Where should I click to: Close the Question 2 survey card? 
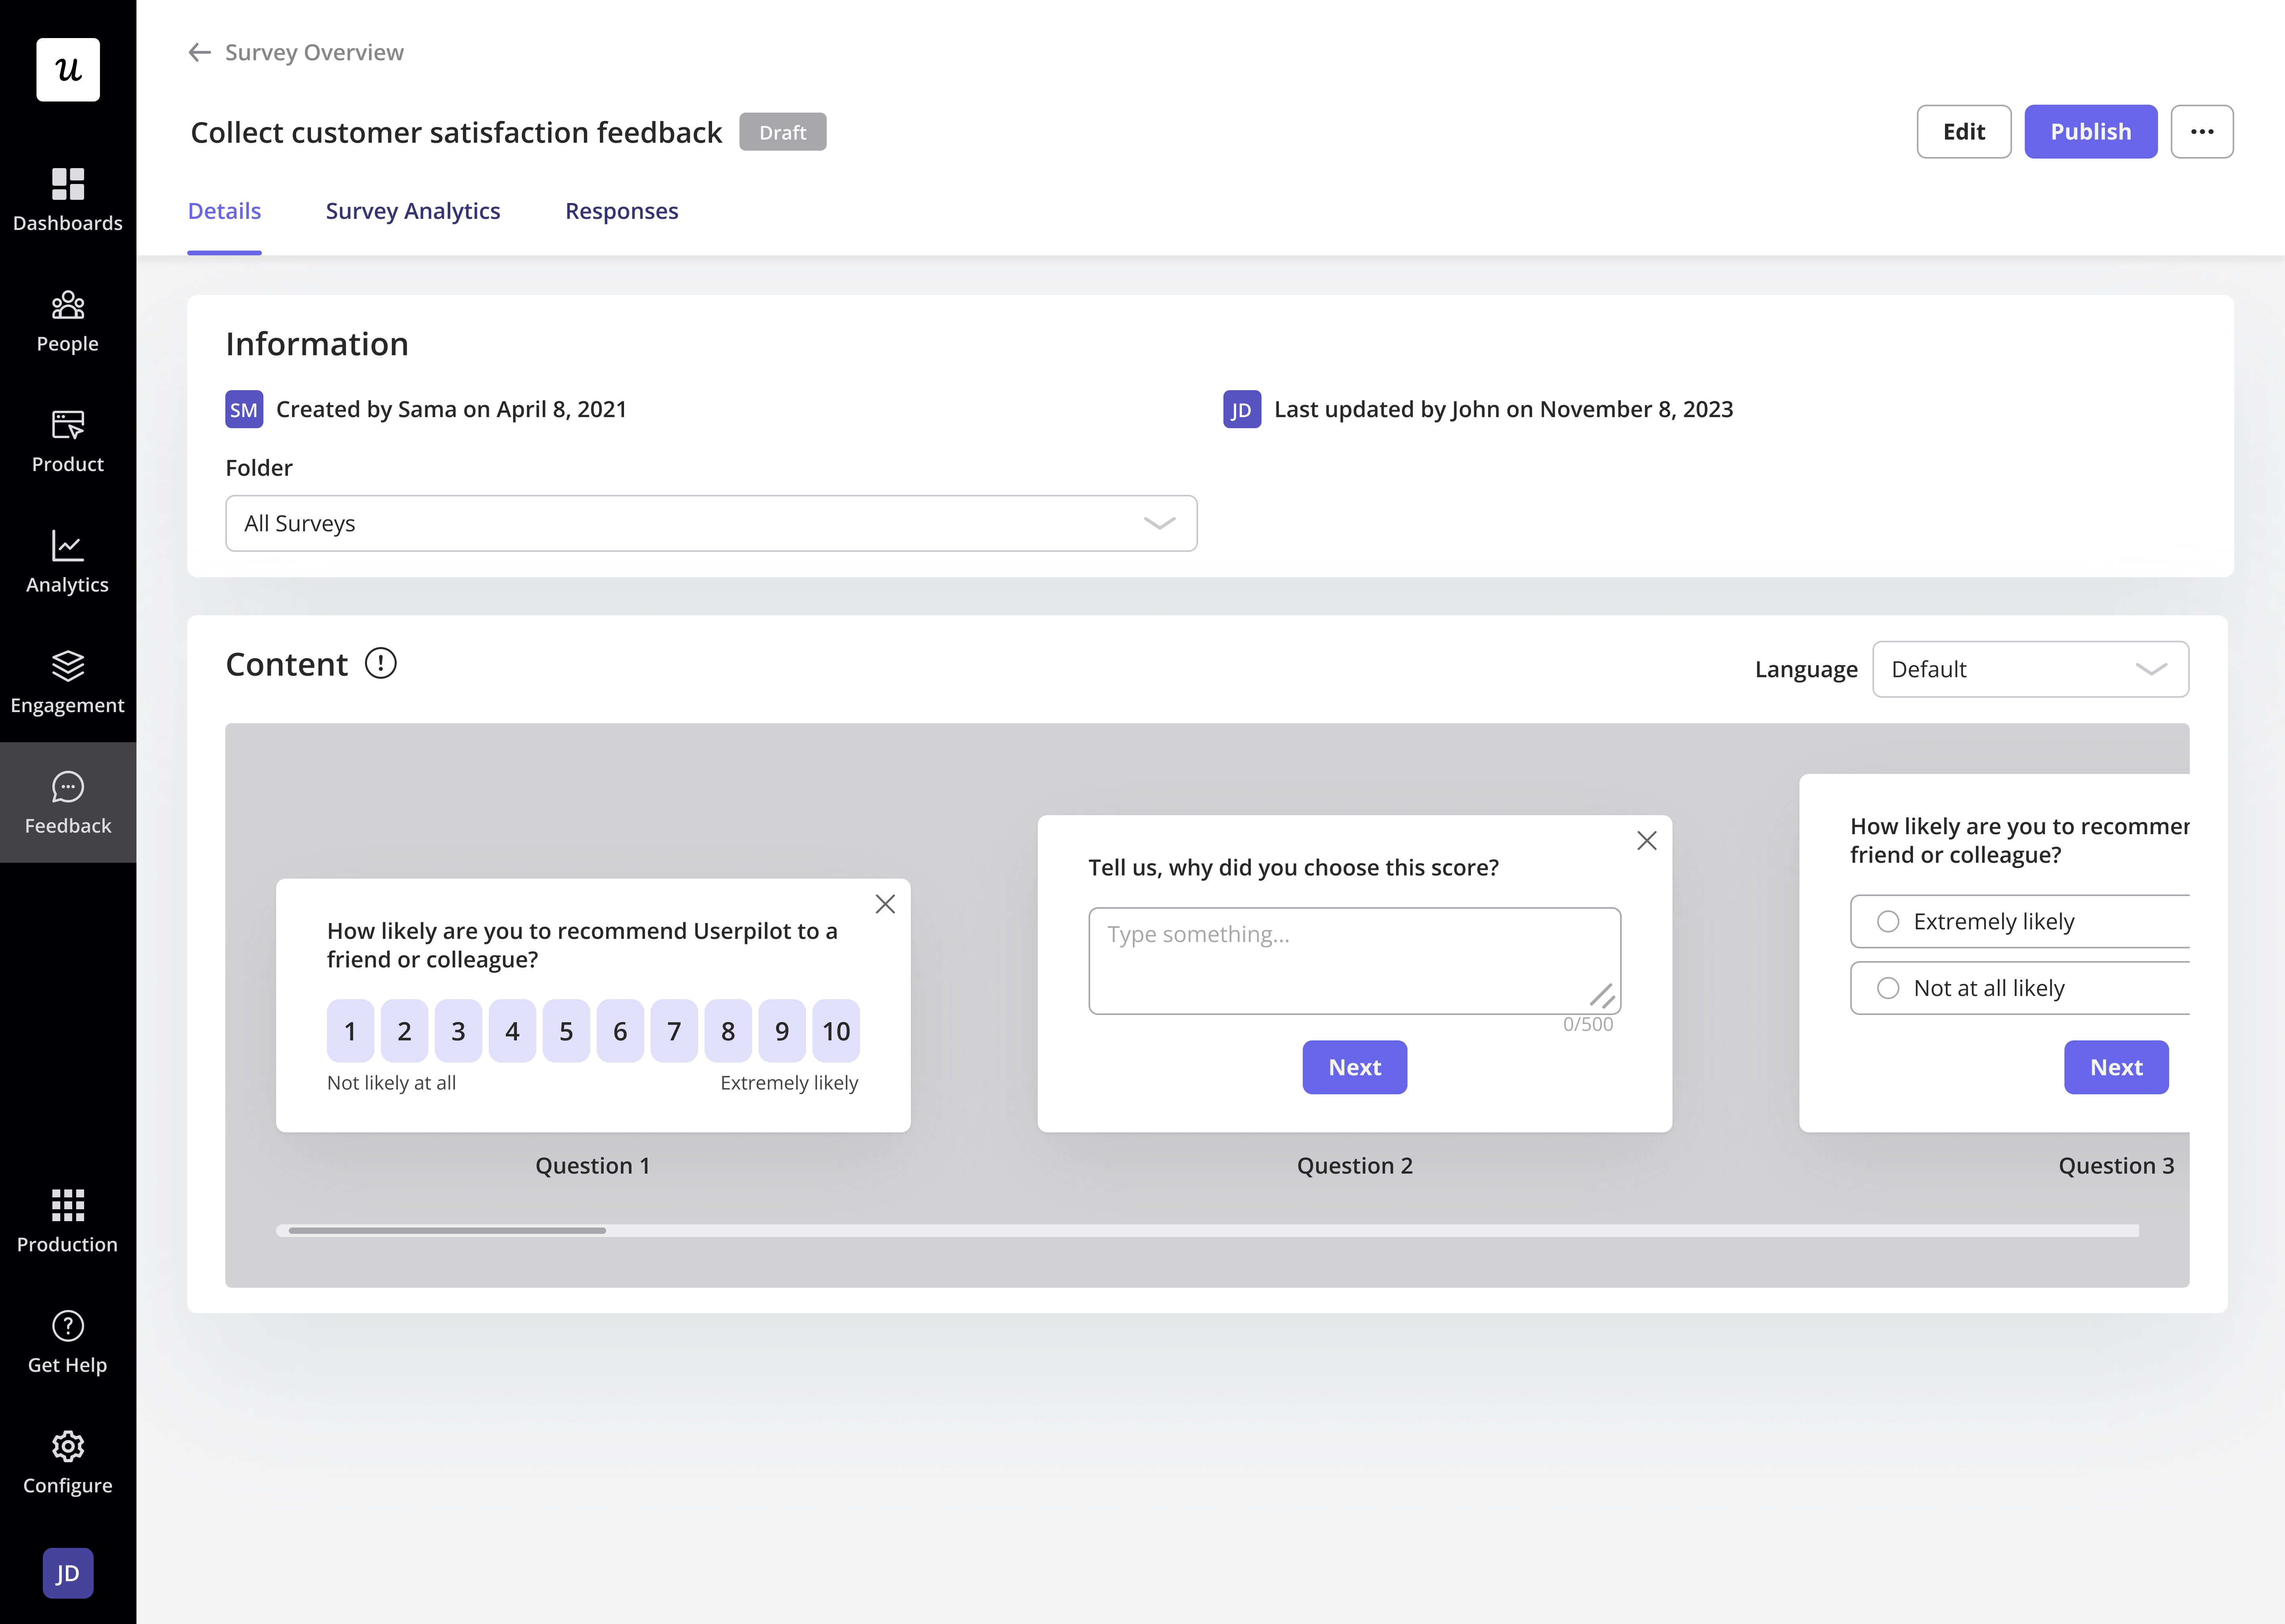(1647, 841)
